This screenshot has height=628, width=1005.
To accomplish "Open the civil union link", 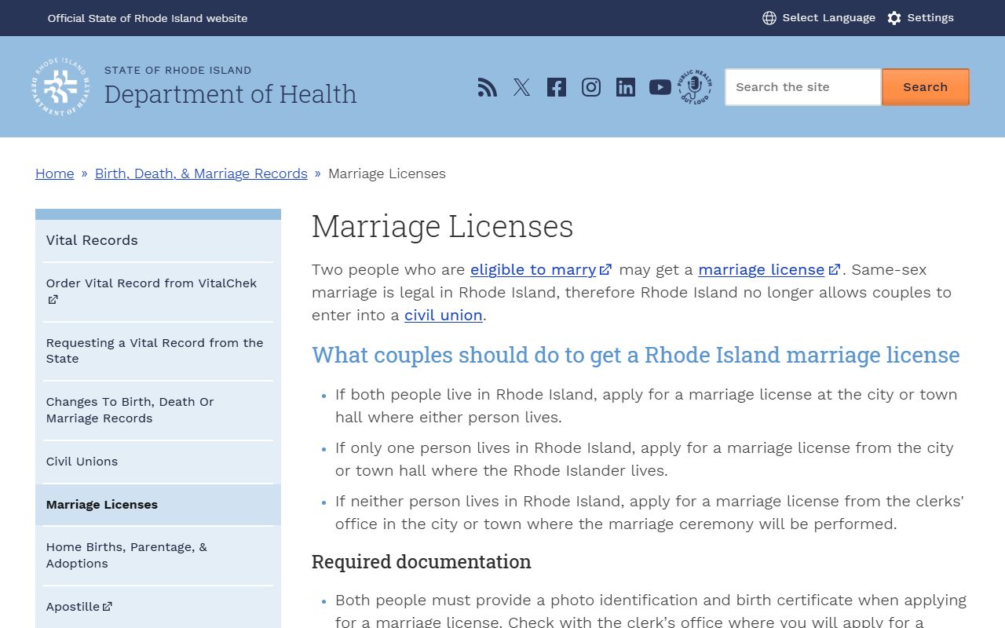I will click(444, 315).
